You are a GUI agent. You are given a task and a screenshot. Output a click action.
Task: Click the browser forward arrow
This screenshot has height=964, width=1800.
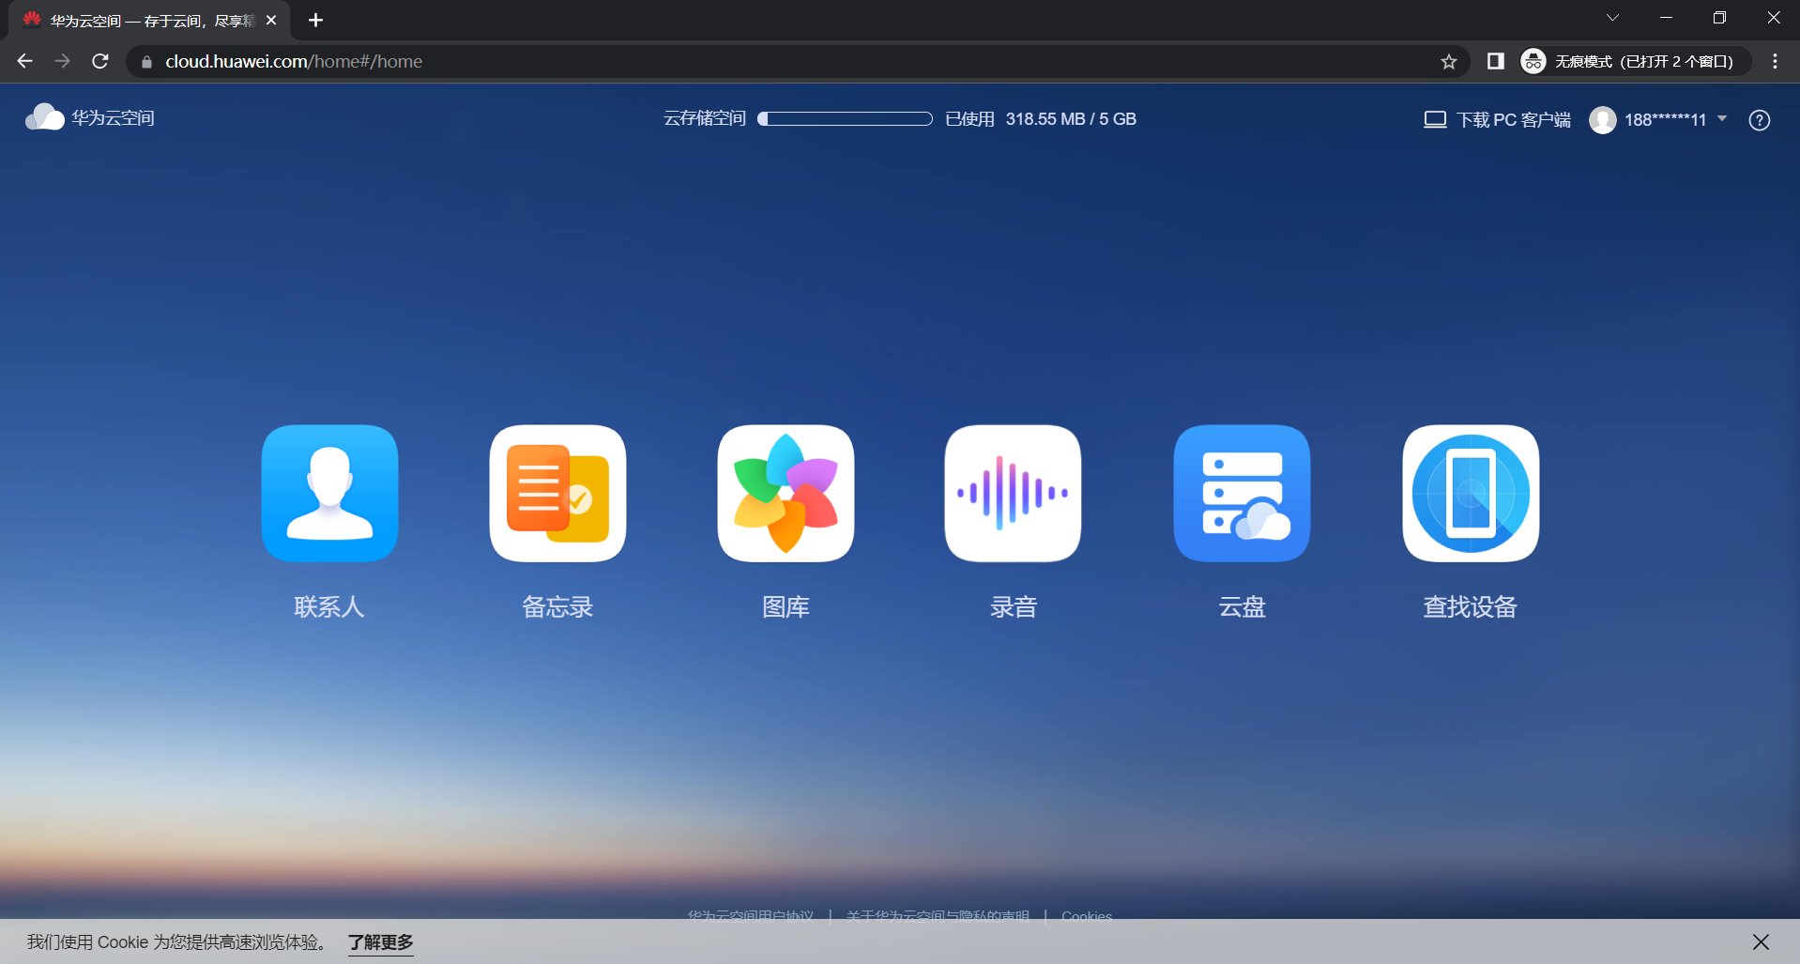coord(63,61)
